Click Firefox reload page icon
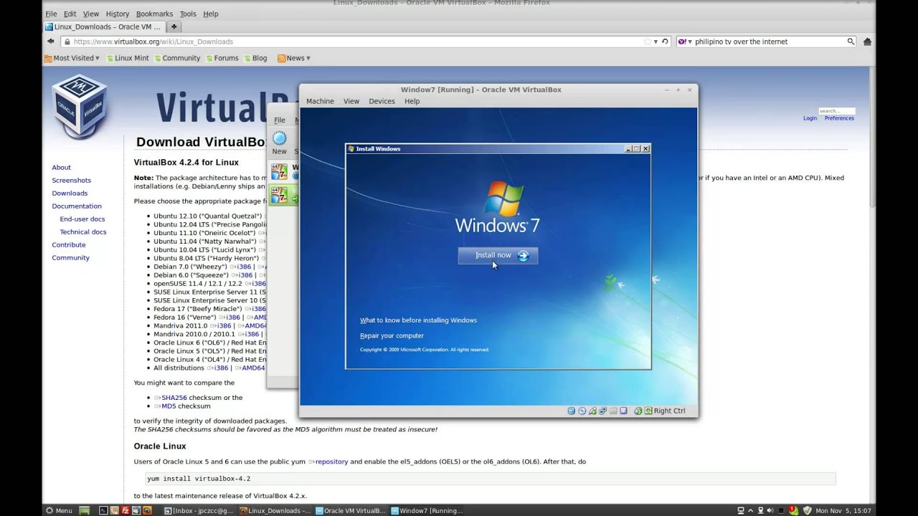This screenshot has height=516, width=918. point(665,42)
